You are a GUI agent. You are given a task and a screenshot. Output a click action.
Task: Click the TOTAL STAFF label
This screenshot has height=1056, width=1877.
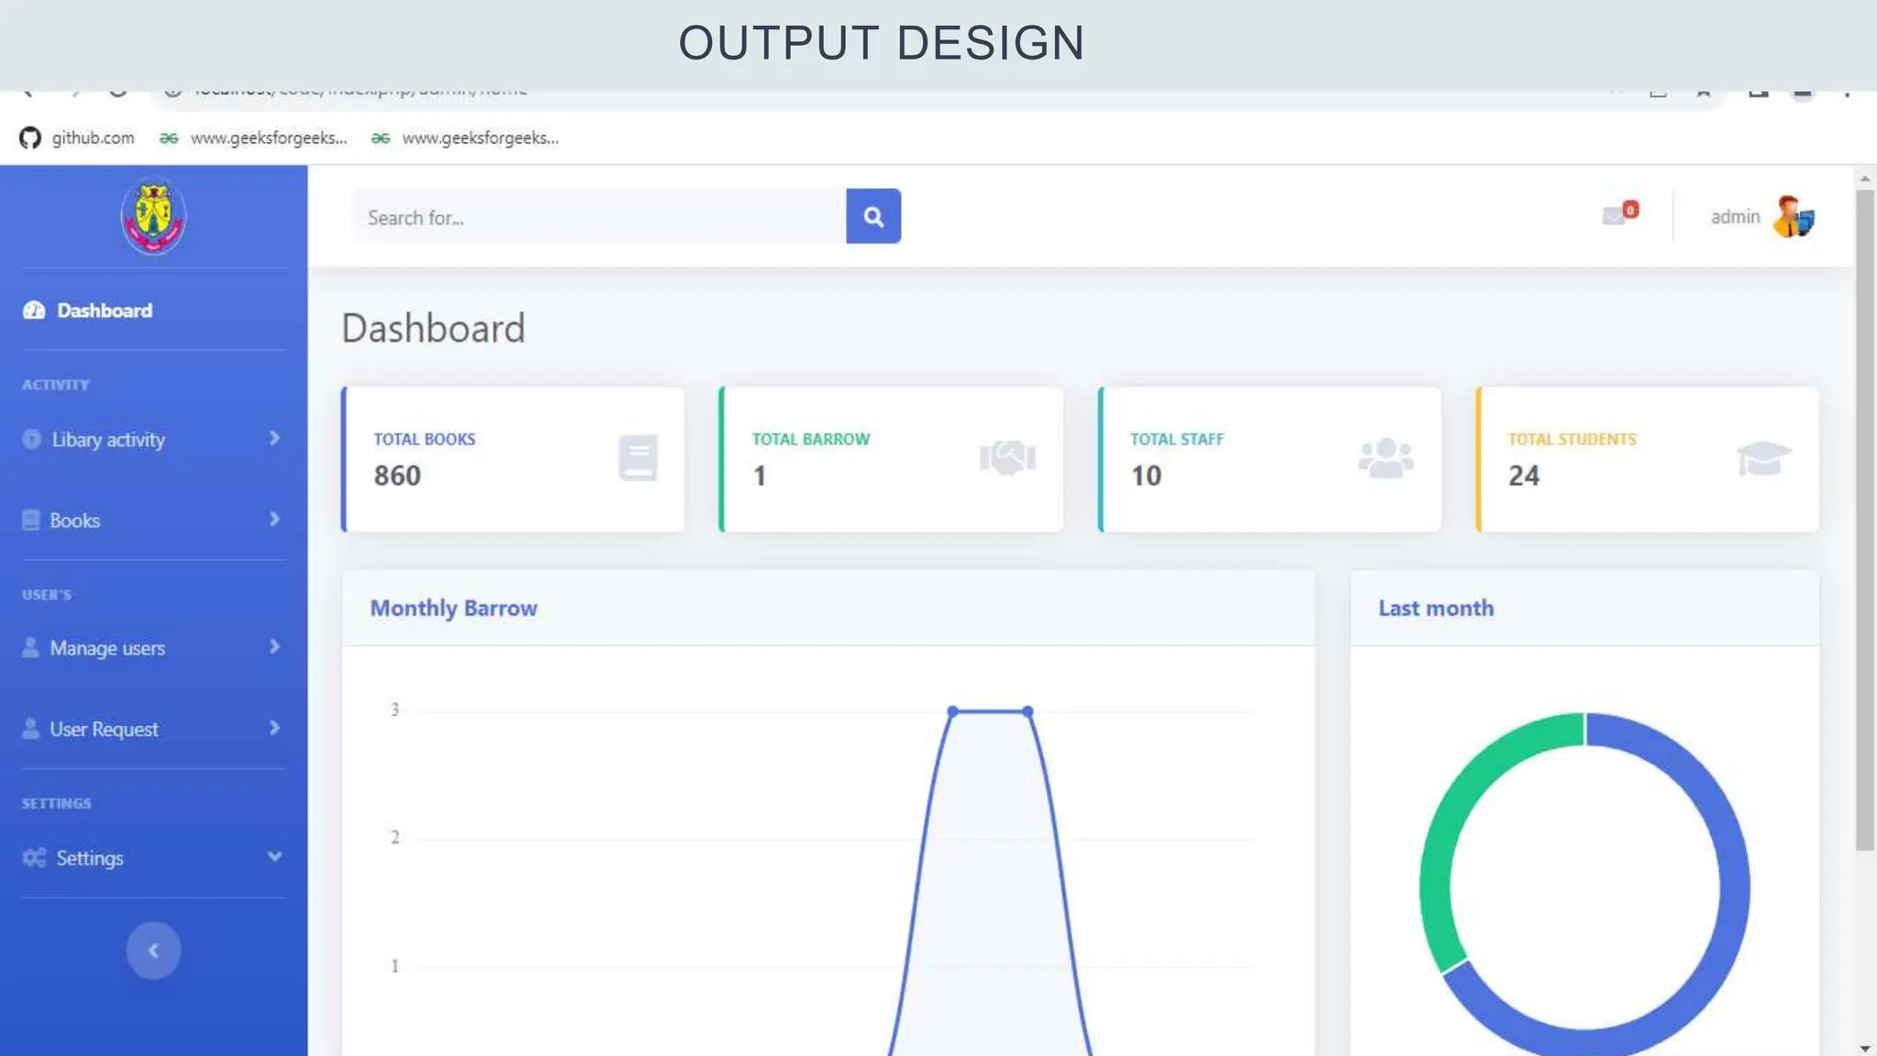[x=1177, y=439]
